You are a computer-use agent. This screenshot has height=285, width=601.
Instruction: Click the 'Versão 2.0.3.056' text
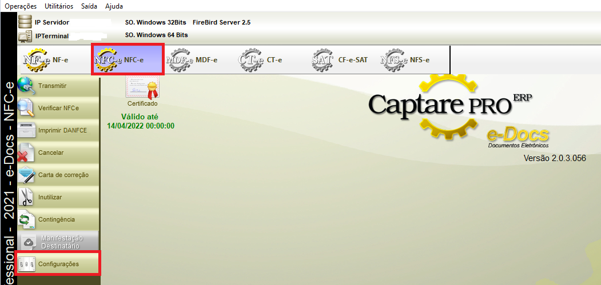[555, 158]
